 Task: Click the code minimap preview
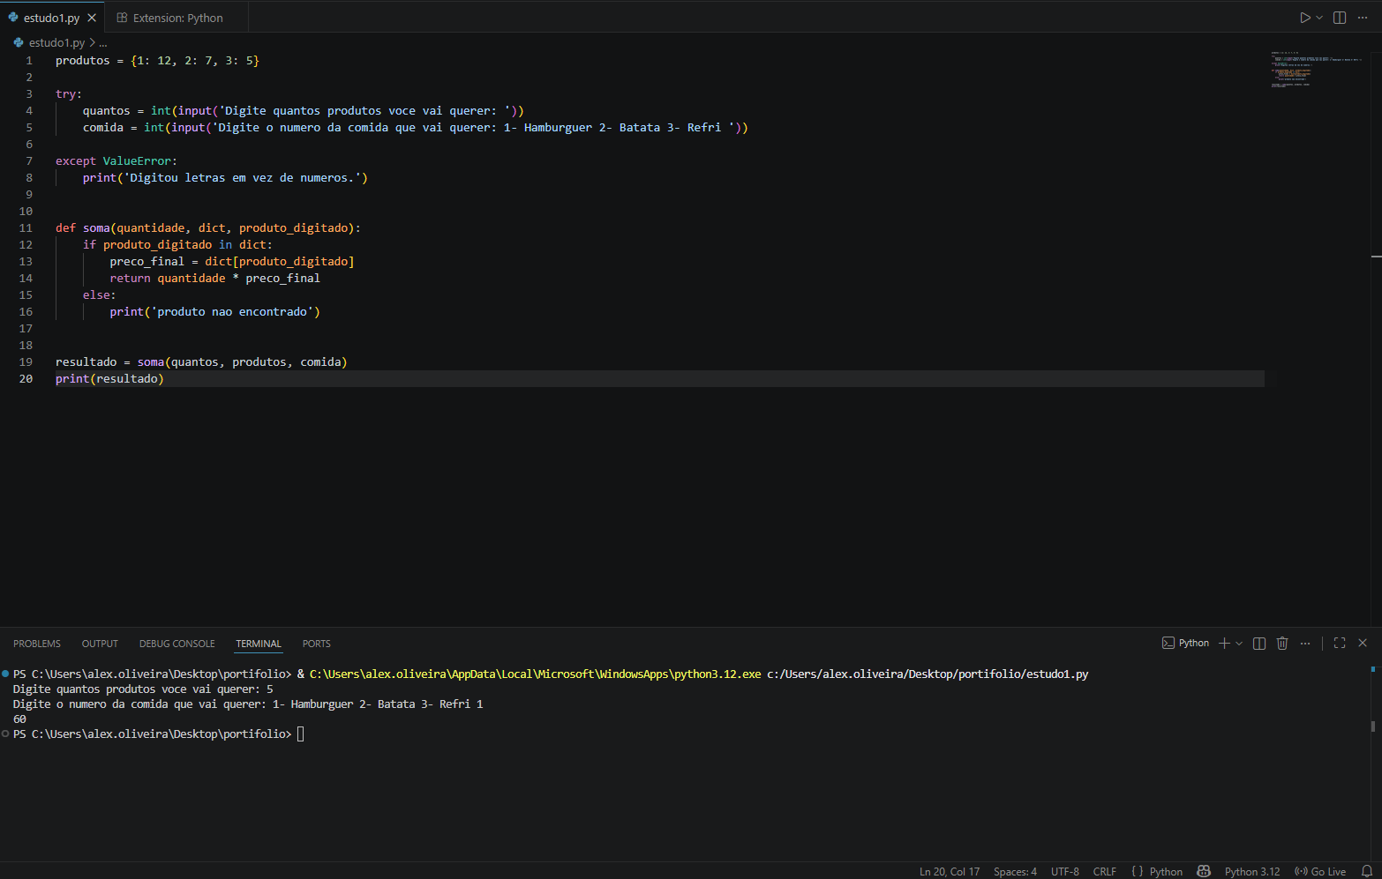coord(1315,70)
